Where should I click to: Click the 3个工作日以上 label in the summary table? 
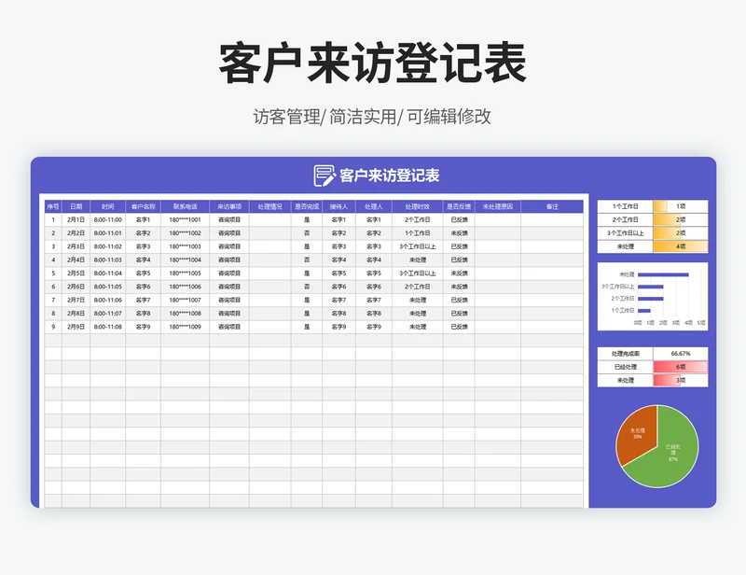(x=625, y=233)
